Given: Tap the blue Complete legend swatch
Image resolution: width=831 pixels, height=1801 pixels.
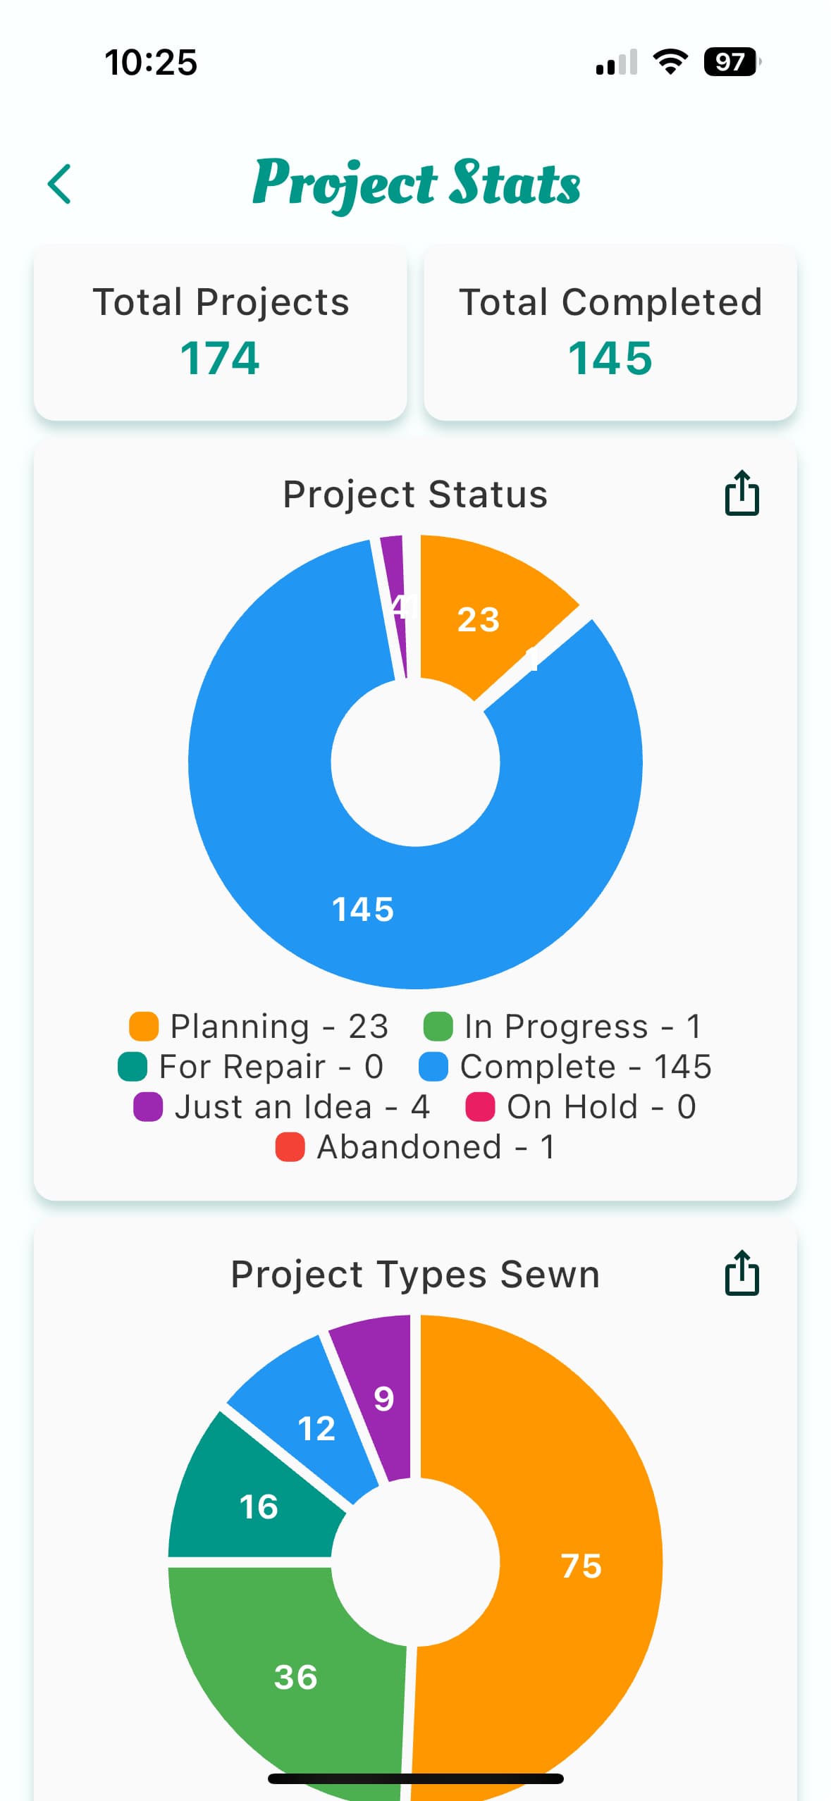Looking at the screenshot, I should click(433, 1066).
